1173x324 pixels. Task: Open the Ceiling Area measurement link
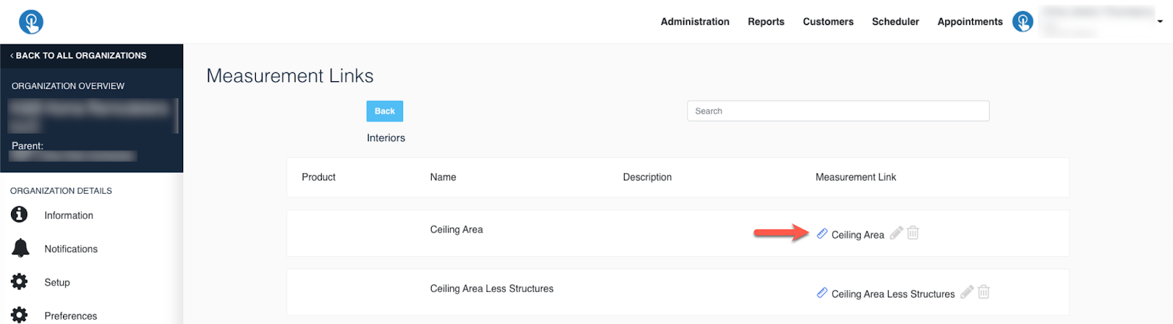pyautogui.click(x=858, y=235)
